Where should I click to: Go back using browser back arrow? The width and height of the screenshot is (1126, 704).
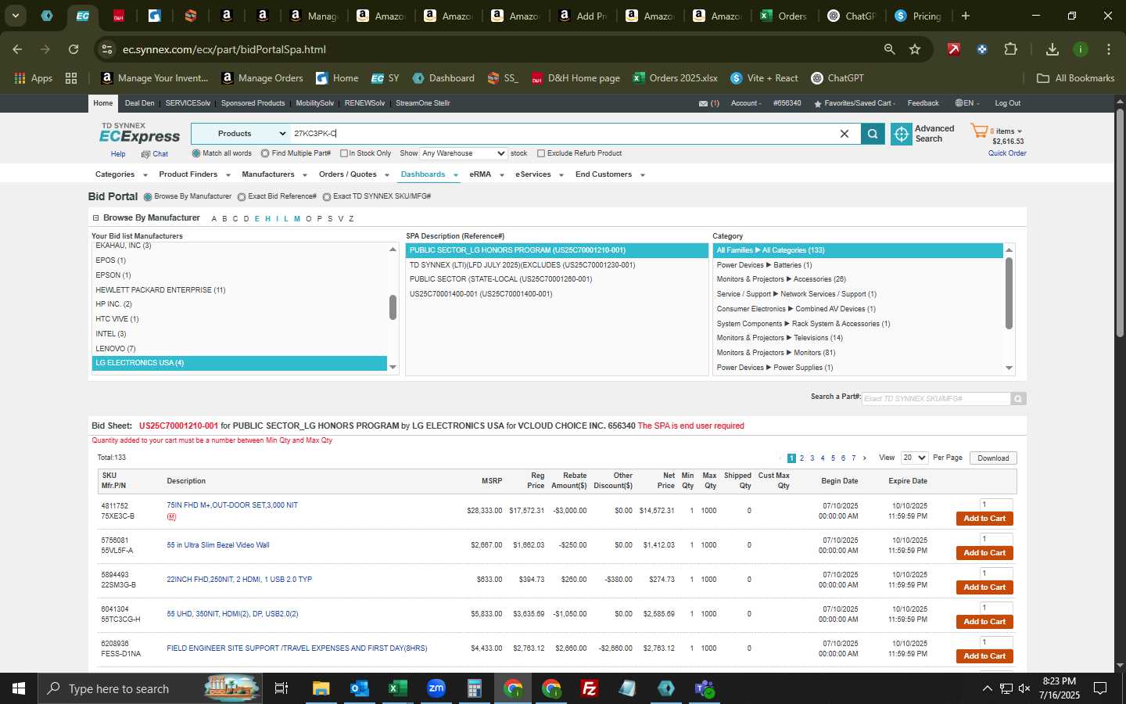pos(17,49)
